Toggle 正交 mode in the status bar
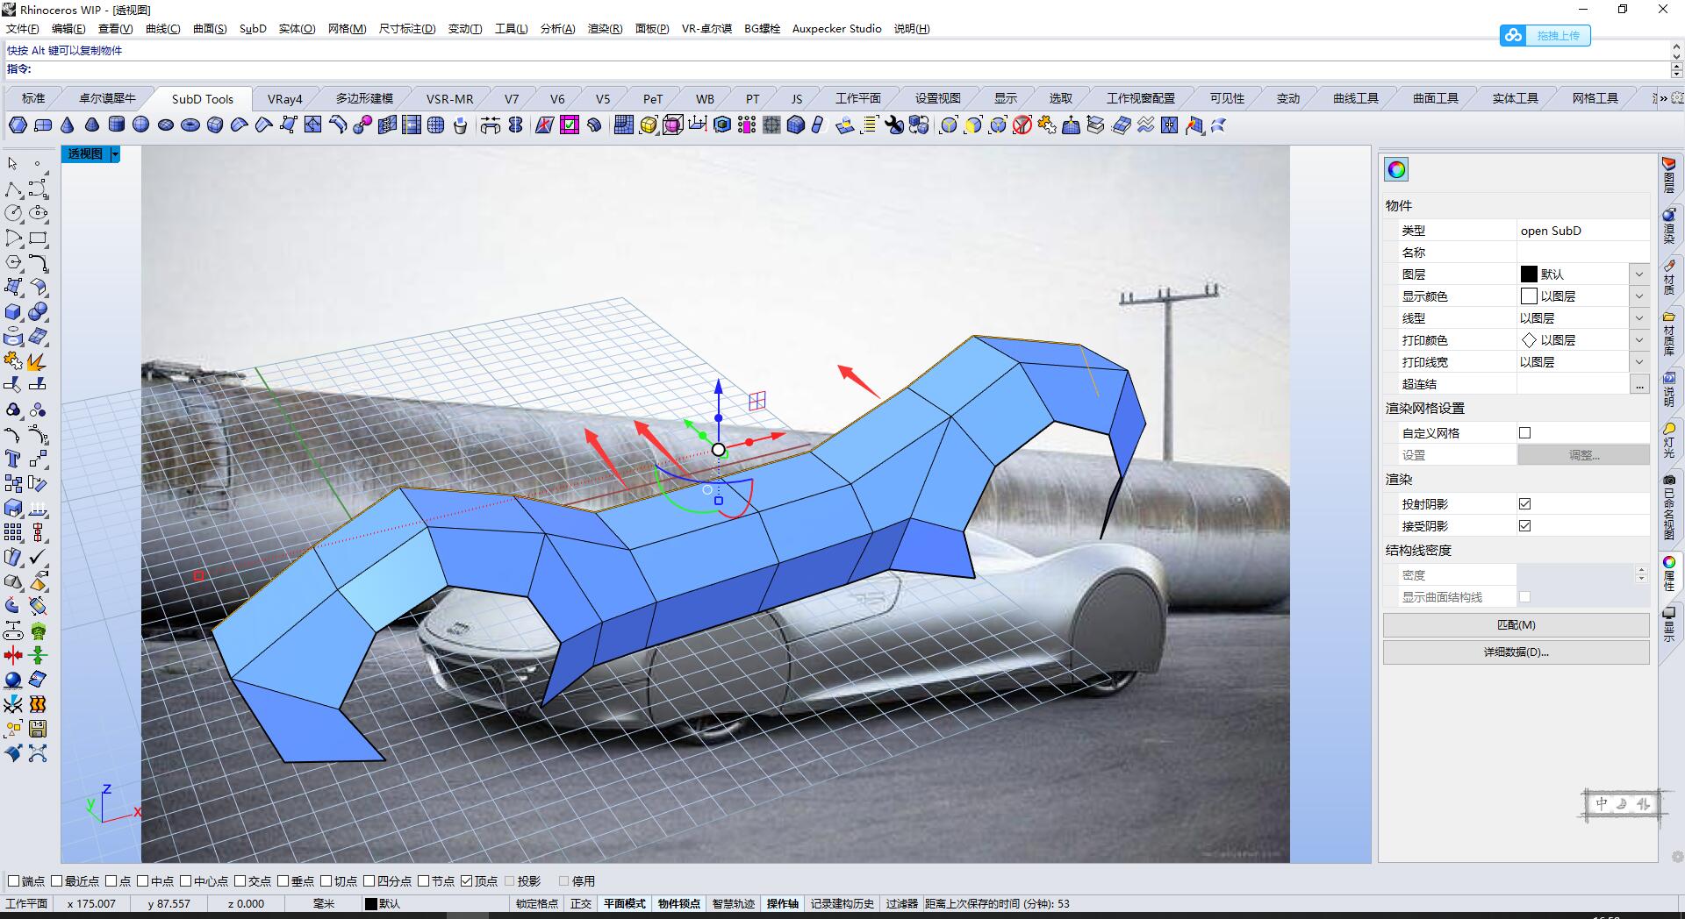 point(581,904)
